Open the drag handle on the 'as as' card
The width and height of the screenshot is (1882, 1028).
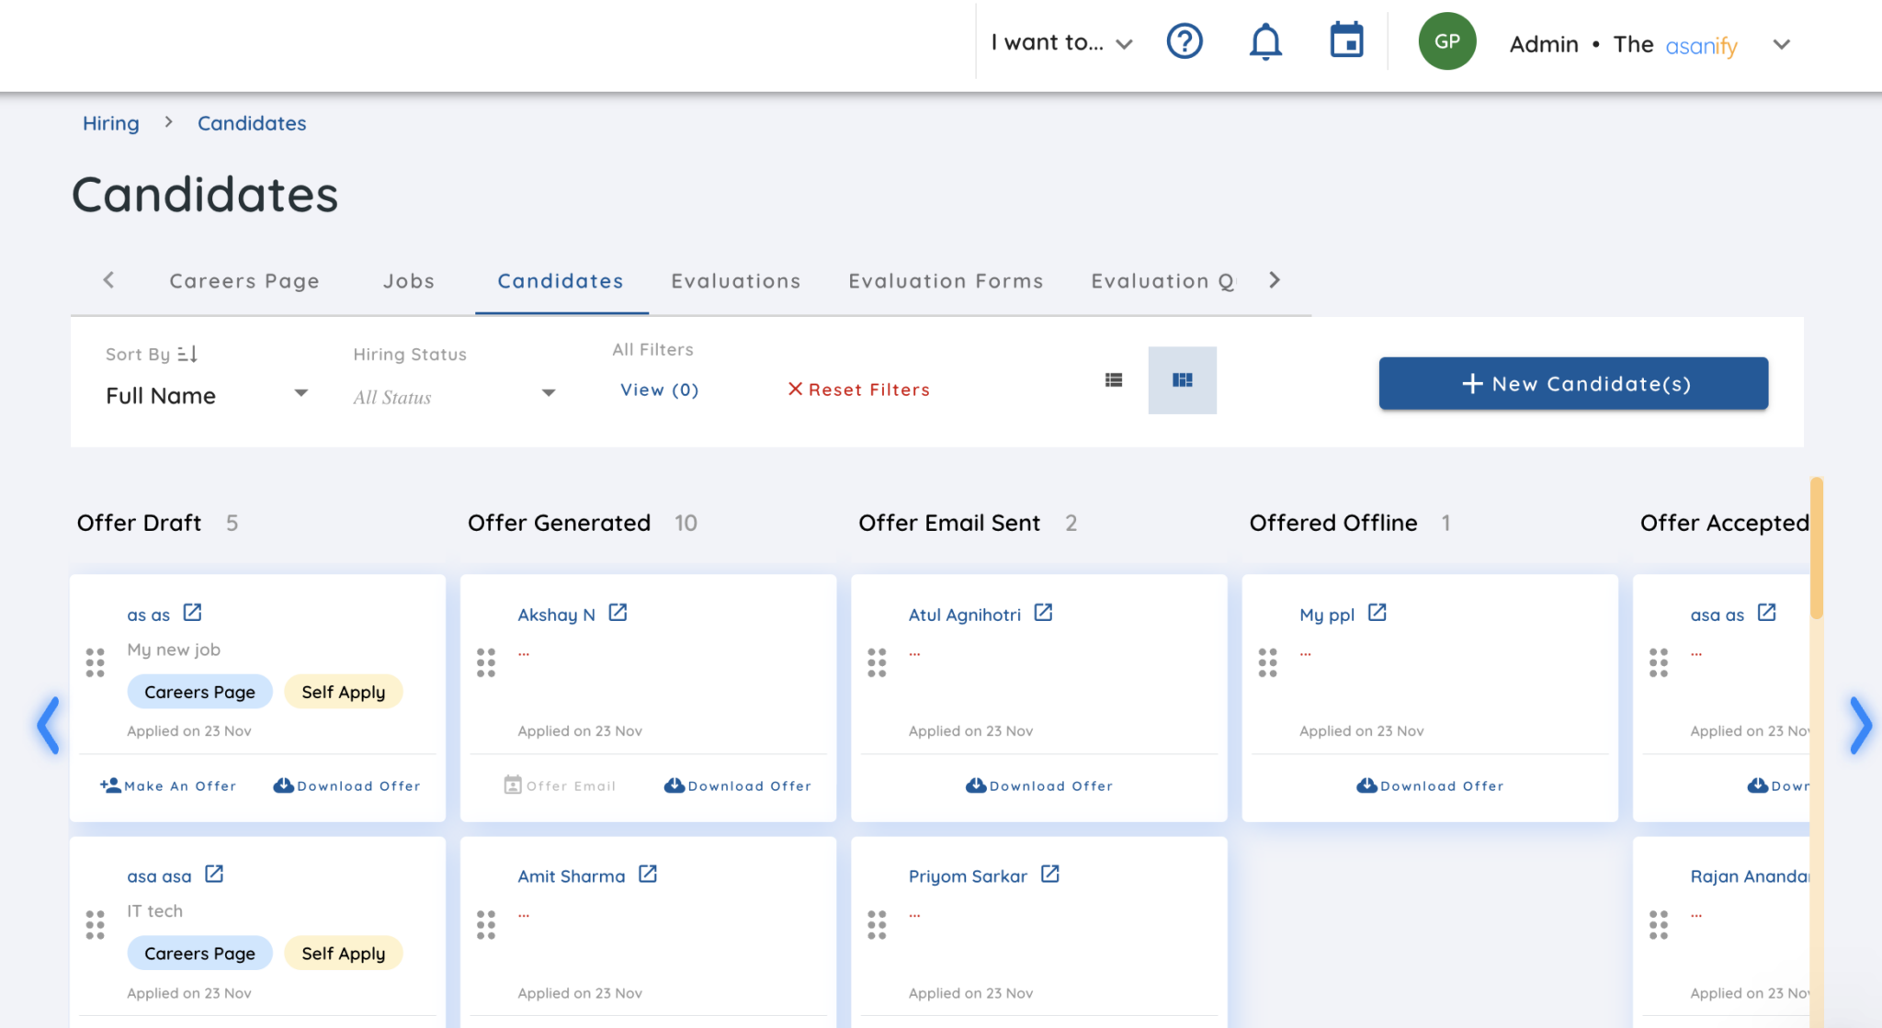pyautogui.click(x=95, y=661)
